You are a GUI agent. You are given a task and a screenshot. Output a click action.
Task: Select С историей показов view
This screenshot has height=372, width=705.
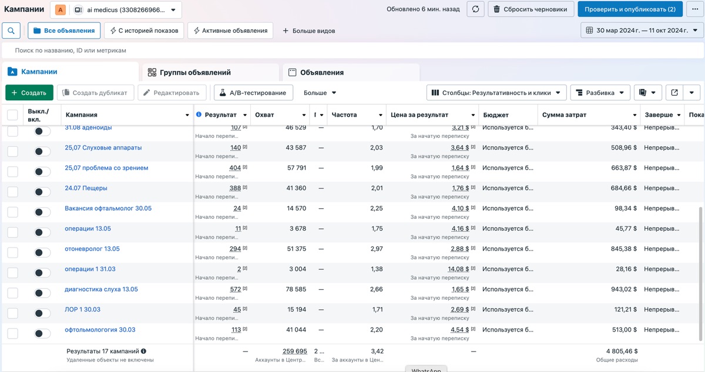[144, 31]
